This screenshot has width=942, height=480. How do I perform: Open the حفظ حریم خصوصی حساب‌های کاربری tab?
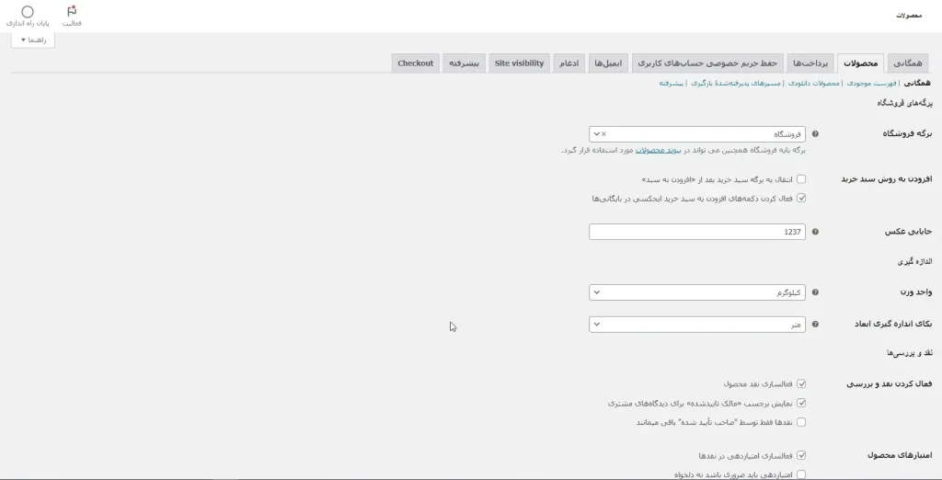(x=707, y=63)
